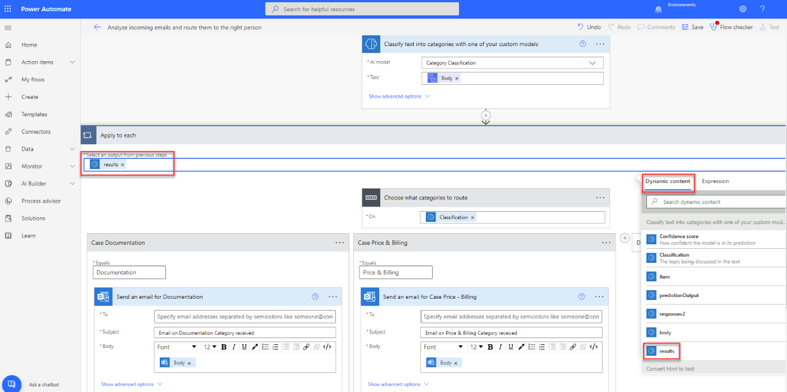This screenshot has height=392, width=787.
Task: Open the Font dropdown in the Documentation email
Action: [177, 347]
